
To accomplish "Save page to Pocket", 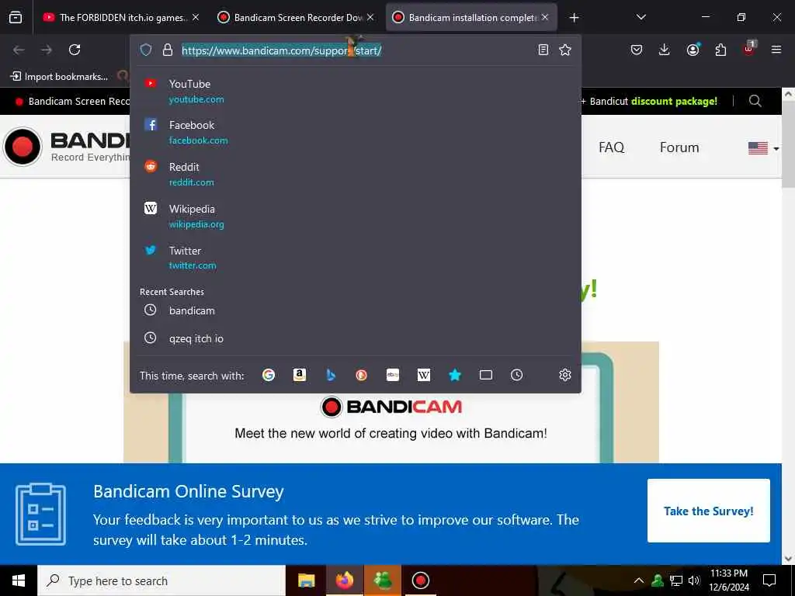I will 637,50.
